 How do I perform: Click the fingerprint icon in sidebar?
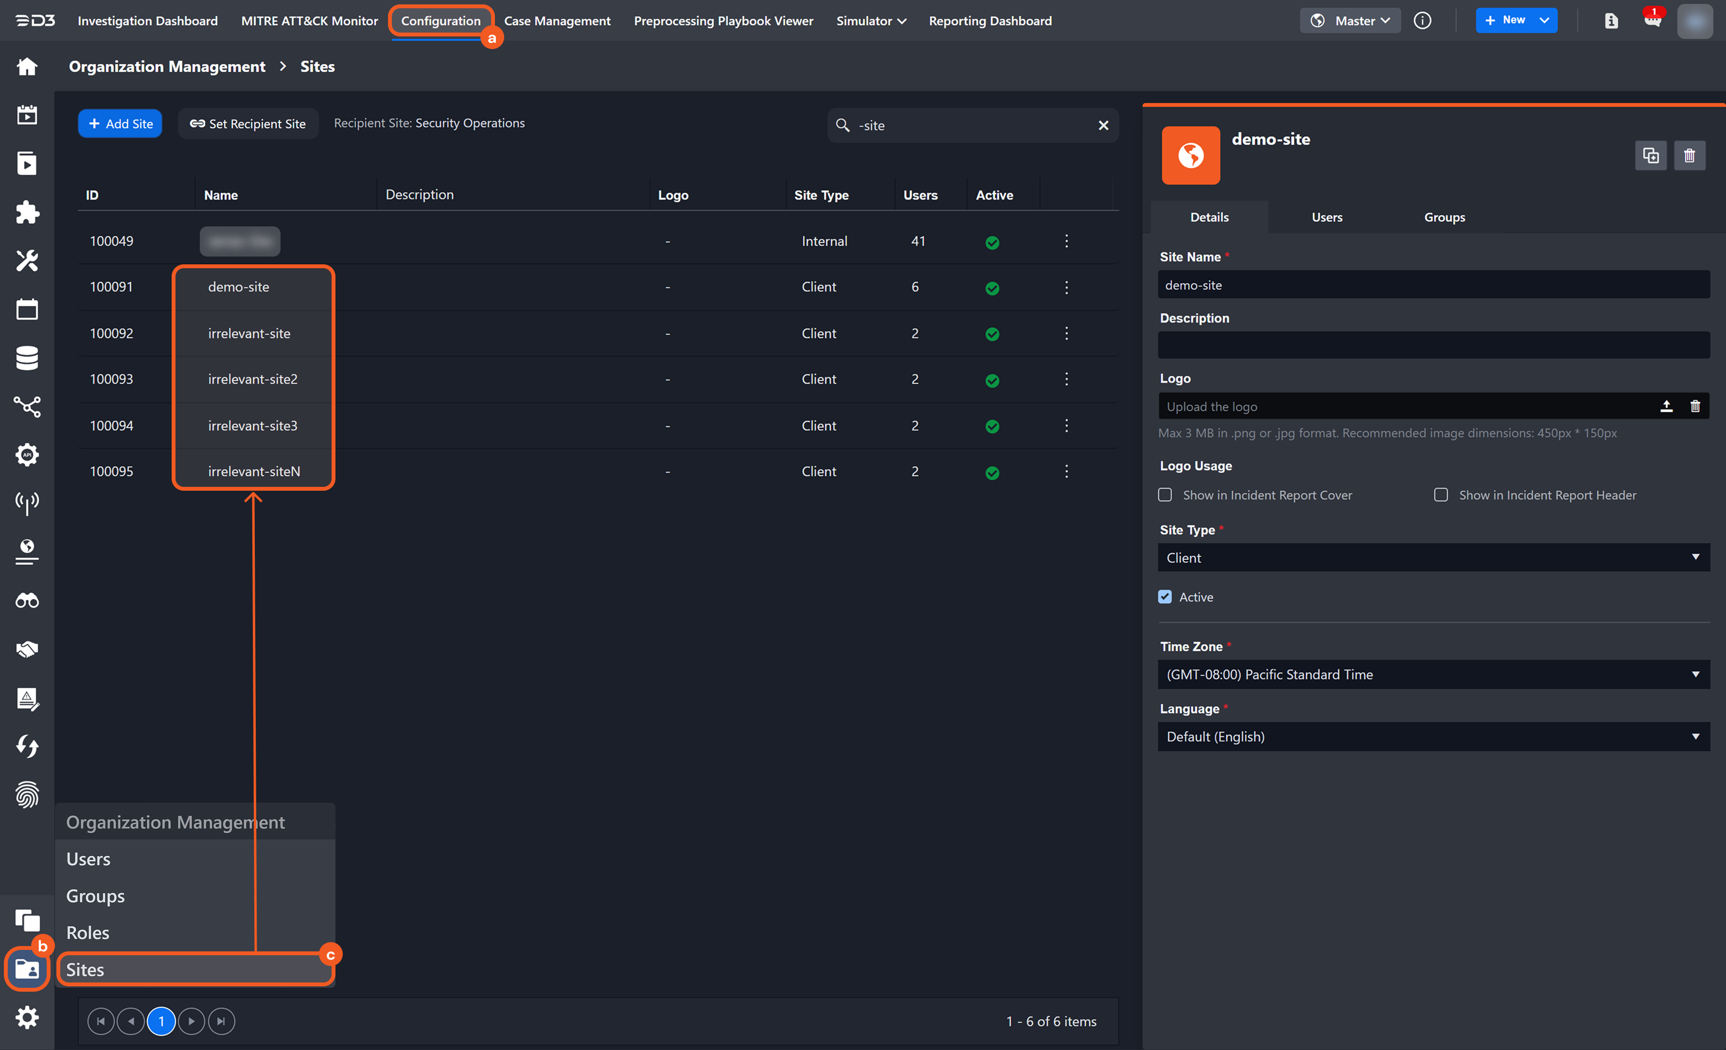coord(27,794)
